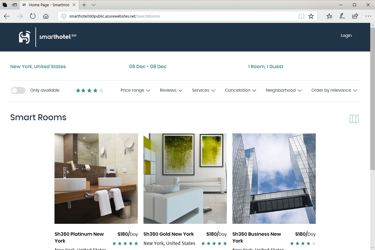Screen dimensions: 375x250
Task: Expand the Price range filter
Action: (135, 90)
